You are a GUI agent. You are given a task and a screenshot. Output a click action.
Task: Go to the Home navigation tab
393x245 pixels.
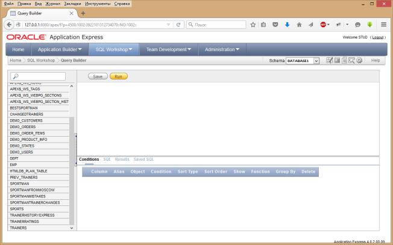[18, 49]
